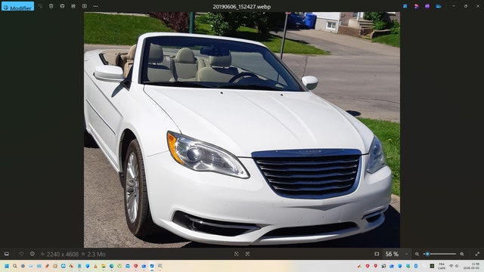This screenshot has height=272, width=484.
Task: Click the file name 20190606_152427.webp title
Action: (242, 7)
